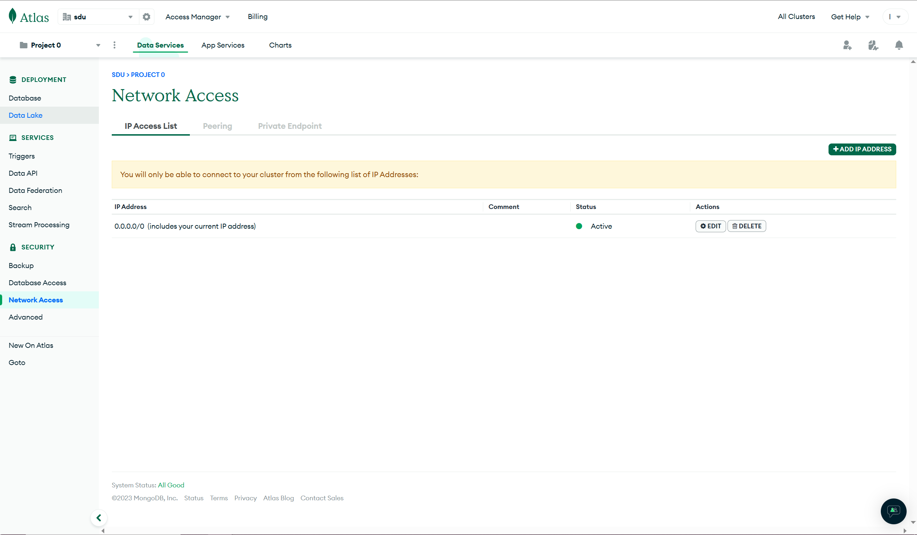This screenshot has height=535, width=917.
Task: Open the Access Manager menu
Action: [x=197, y=17]
